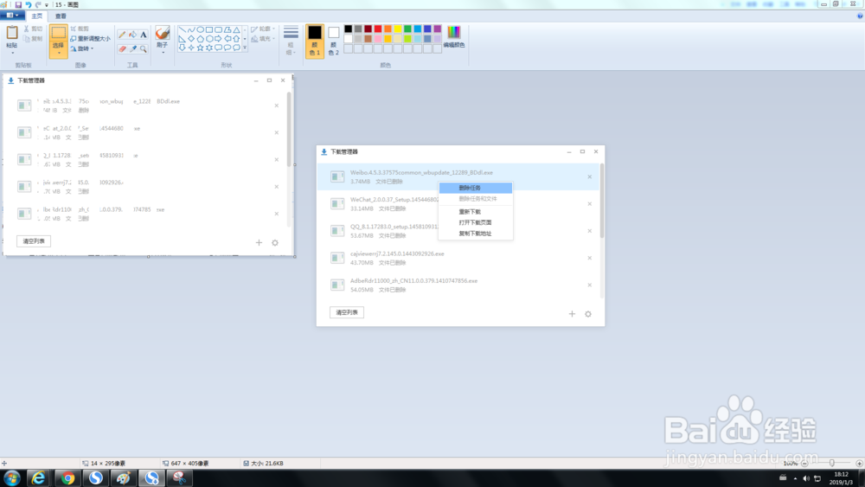Click the volume icon in system tray
The height and width of the screenshot is (487, 865).
pos(806,478)
